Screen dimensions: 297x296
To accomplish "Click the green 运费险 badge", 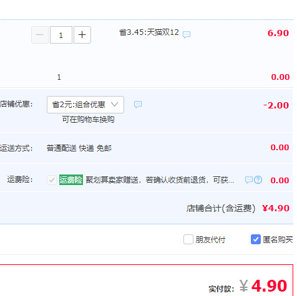I will tap(71, 180).
